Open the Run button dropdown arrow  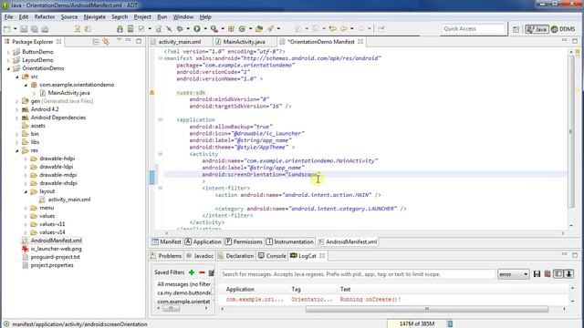[x=204, y=29]
